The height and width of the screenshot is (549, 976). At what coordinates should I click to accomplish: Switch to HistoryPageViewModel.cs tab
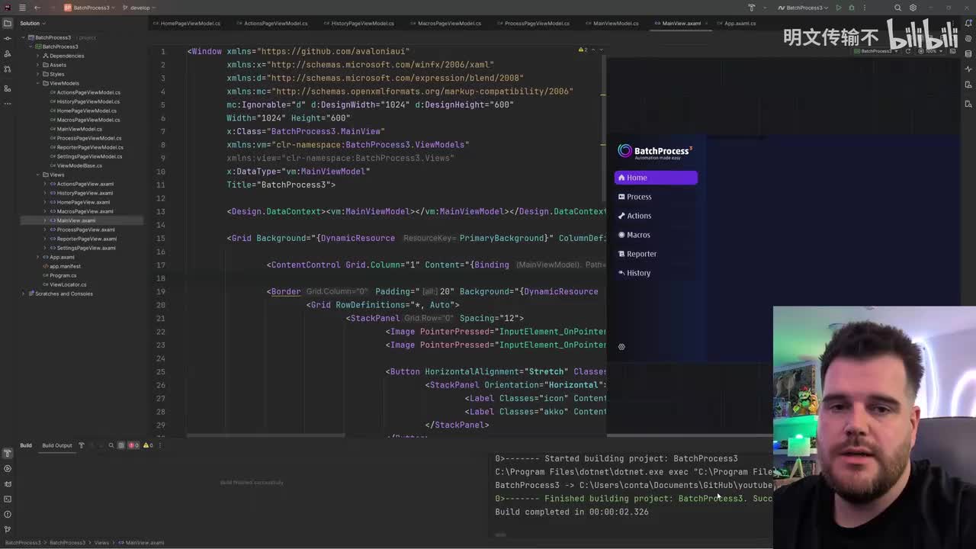[359, 24]
